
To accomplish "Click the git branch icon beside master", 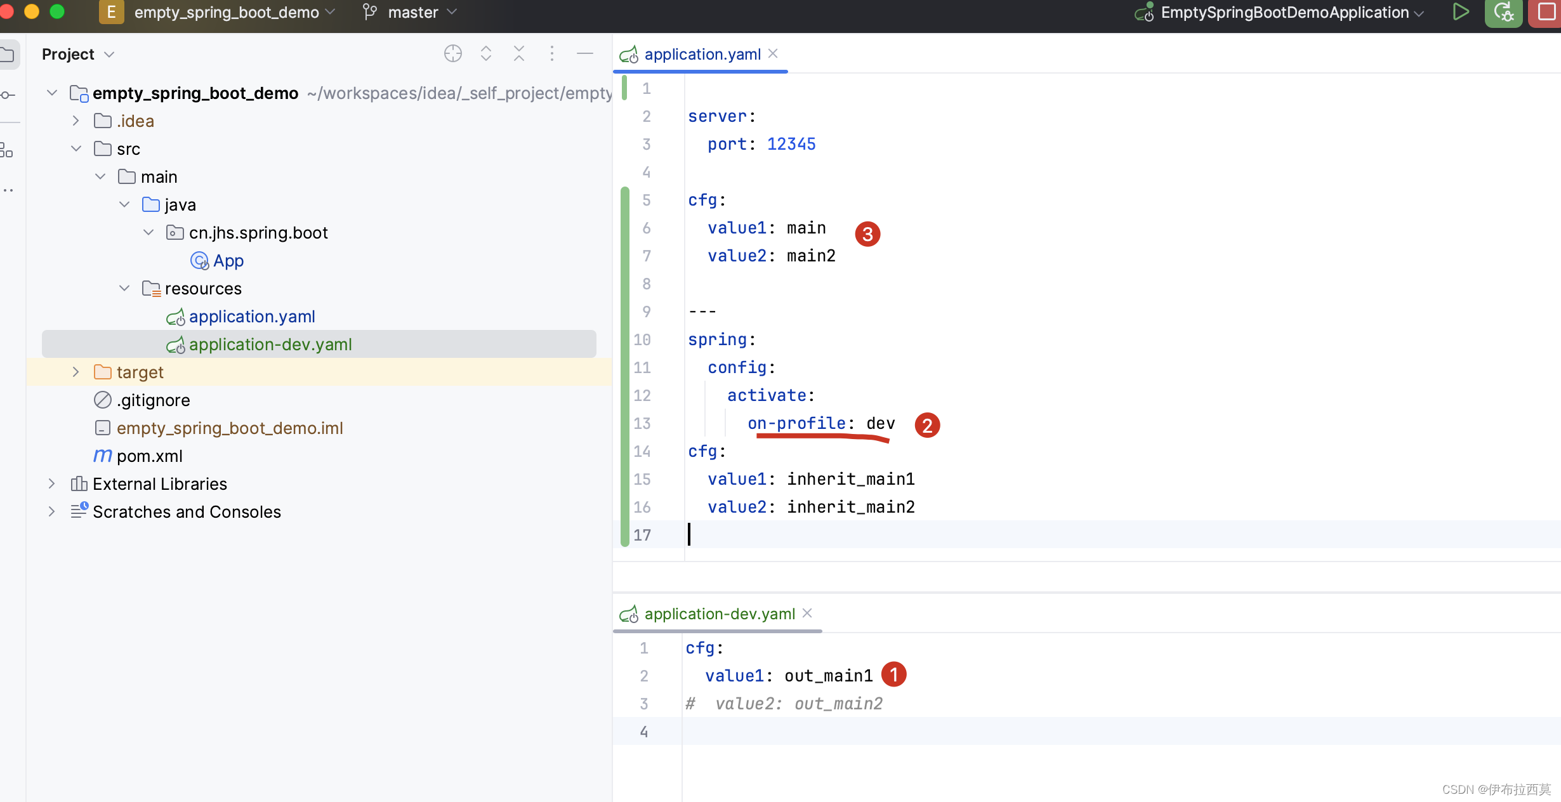I will tap(370, 12).
